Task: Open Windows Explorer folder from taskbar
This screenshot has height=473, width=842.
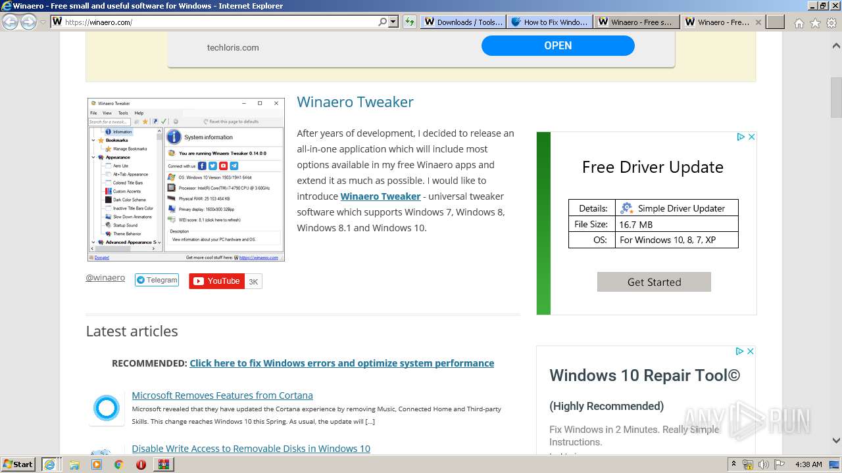Action: pyautogui.click(x=74, y=464)
